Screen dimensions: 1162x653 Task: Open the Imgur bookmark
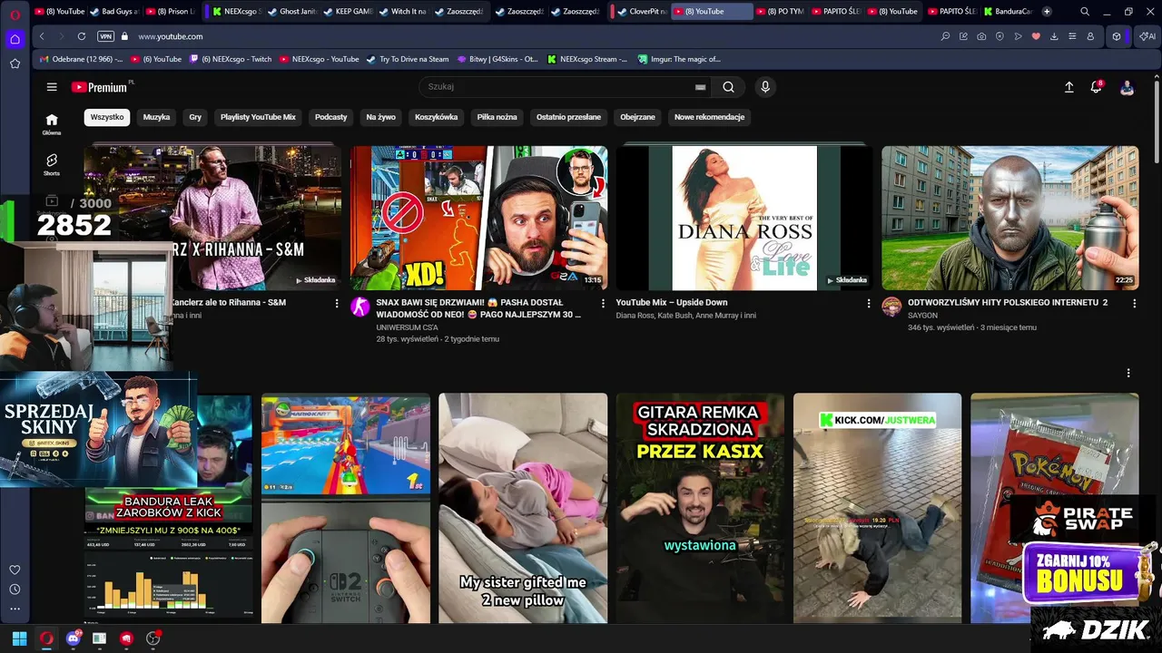coord(679,59)
